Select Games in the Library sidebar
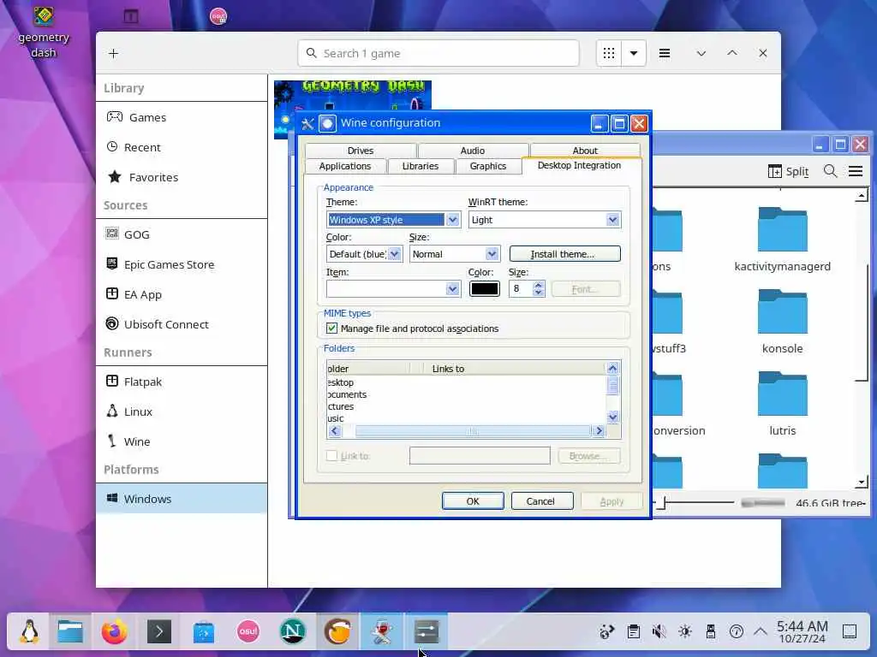This screenshot has width=877, height=657. coord(182,117)
